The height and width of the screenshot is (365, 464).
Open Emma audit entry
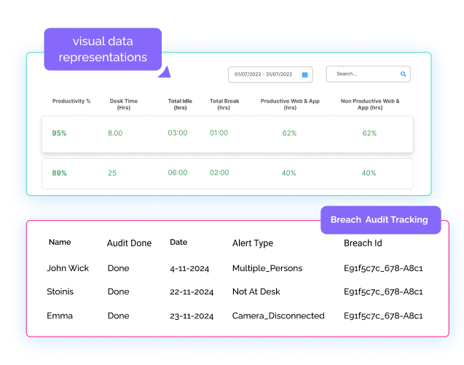click(59, 316)
